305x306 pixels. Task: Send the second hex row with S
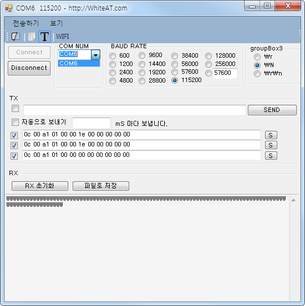click(271, 145)
